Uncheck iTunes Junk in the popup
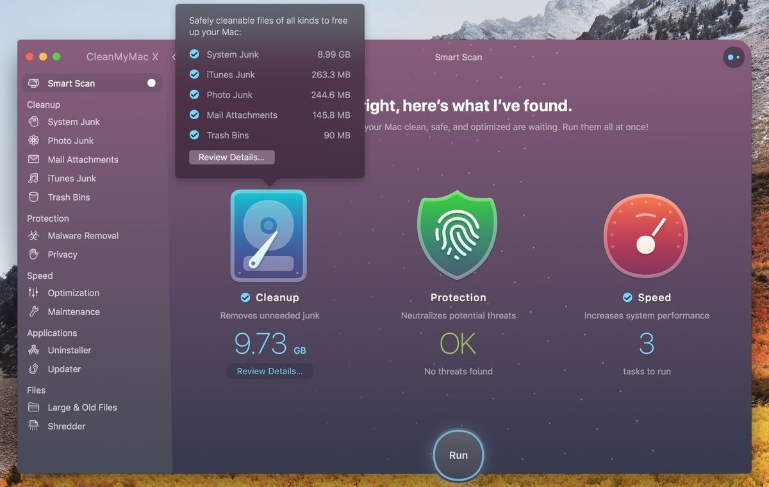 point(194,74)
